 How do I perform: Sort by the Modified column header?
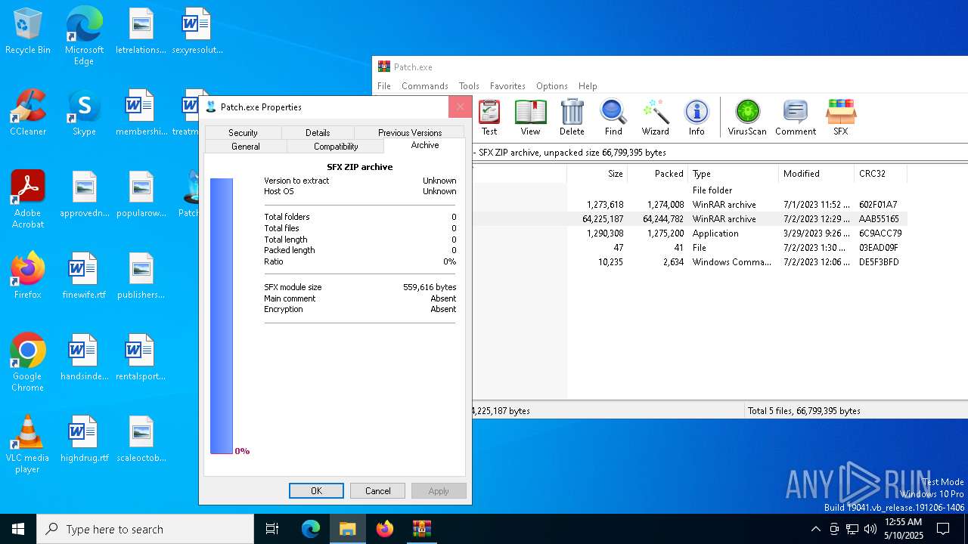pos(816,173)
